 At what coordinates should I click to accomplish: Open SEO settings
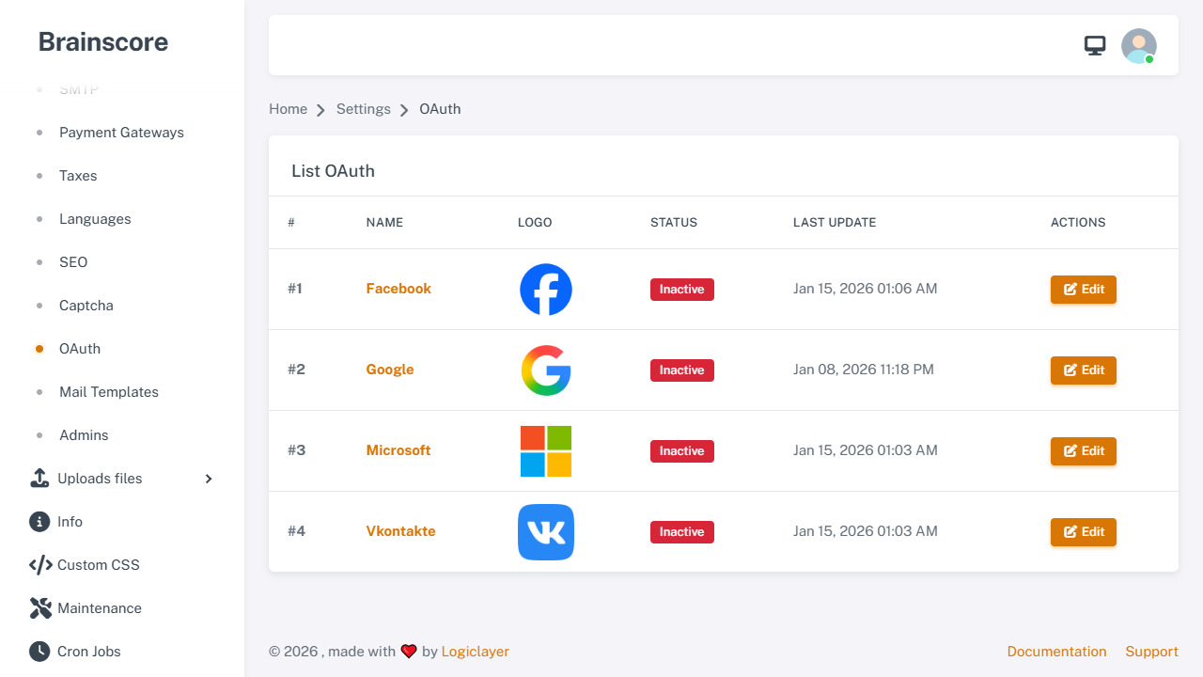point(73,262)
